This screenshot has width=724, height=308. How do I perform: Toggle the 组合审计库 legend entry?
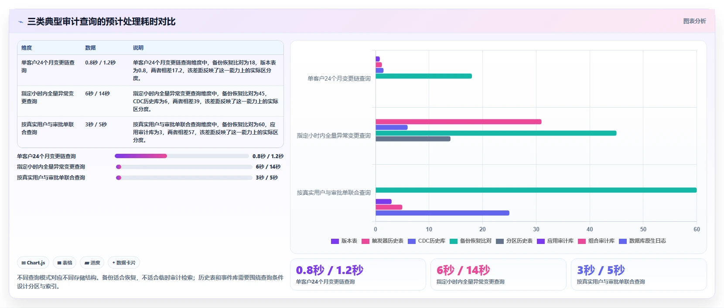click(596, 241)
